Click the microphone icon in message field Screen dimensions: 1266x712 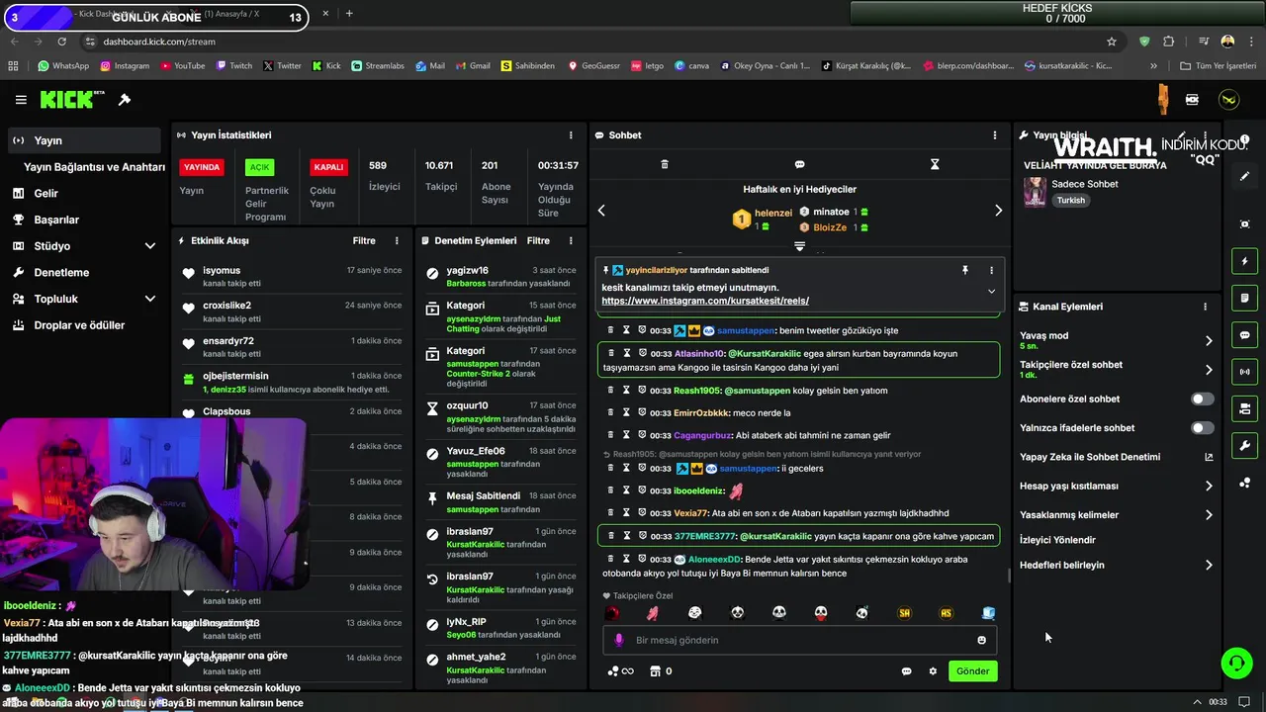click(x=619, y=641)
